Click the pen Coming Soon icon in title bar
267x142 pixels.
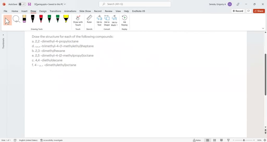click(238, 4)
